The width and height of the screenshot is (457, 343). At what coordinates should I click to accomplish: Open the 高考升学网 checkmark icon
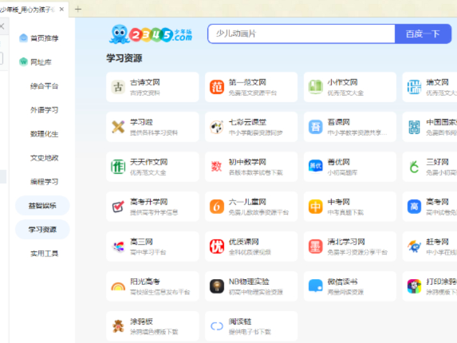pyautogui.click(x=118, y=206)
